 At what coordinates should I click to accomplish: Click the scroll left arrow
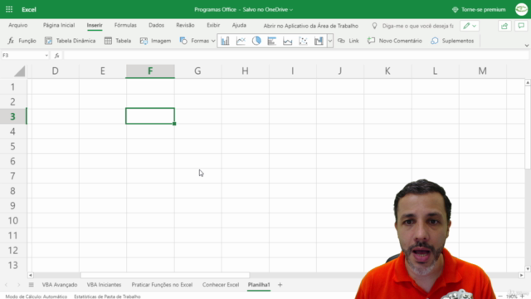click(x=31, y=275)
